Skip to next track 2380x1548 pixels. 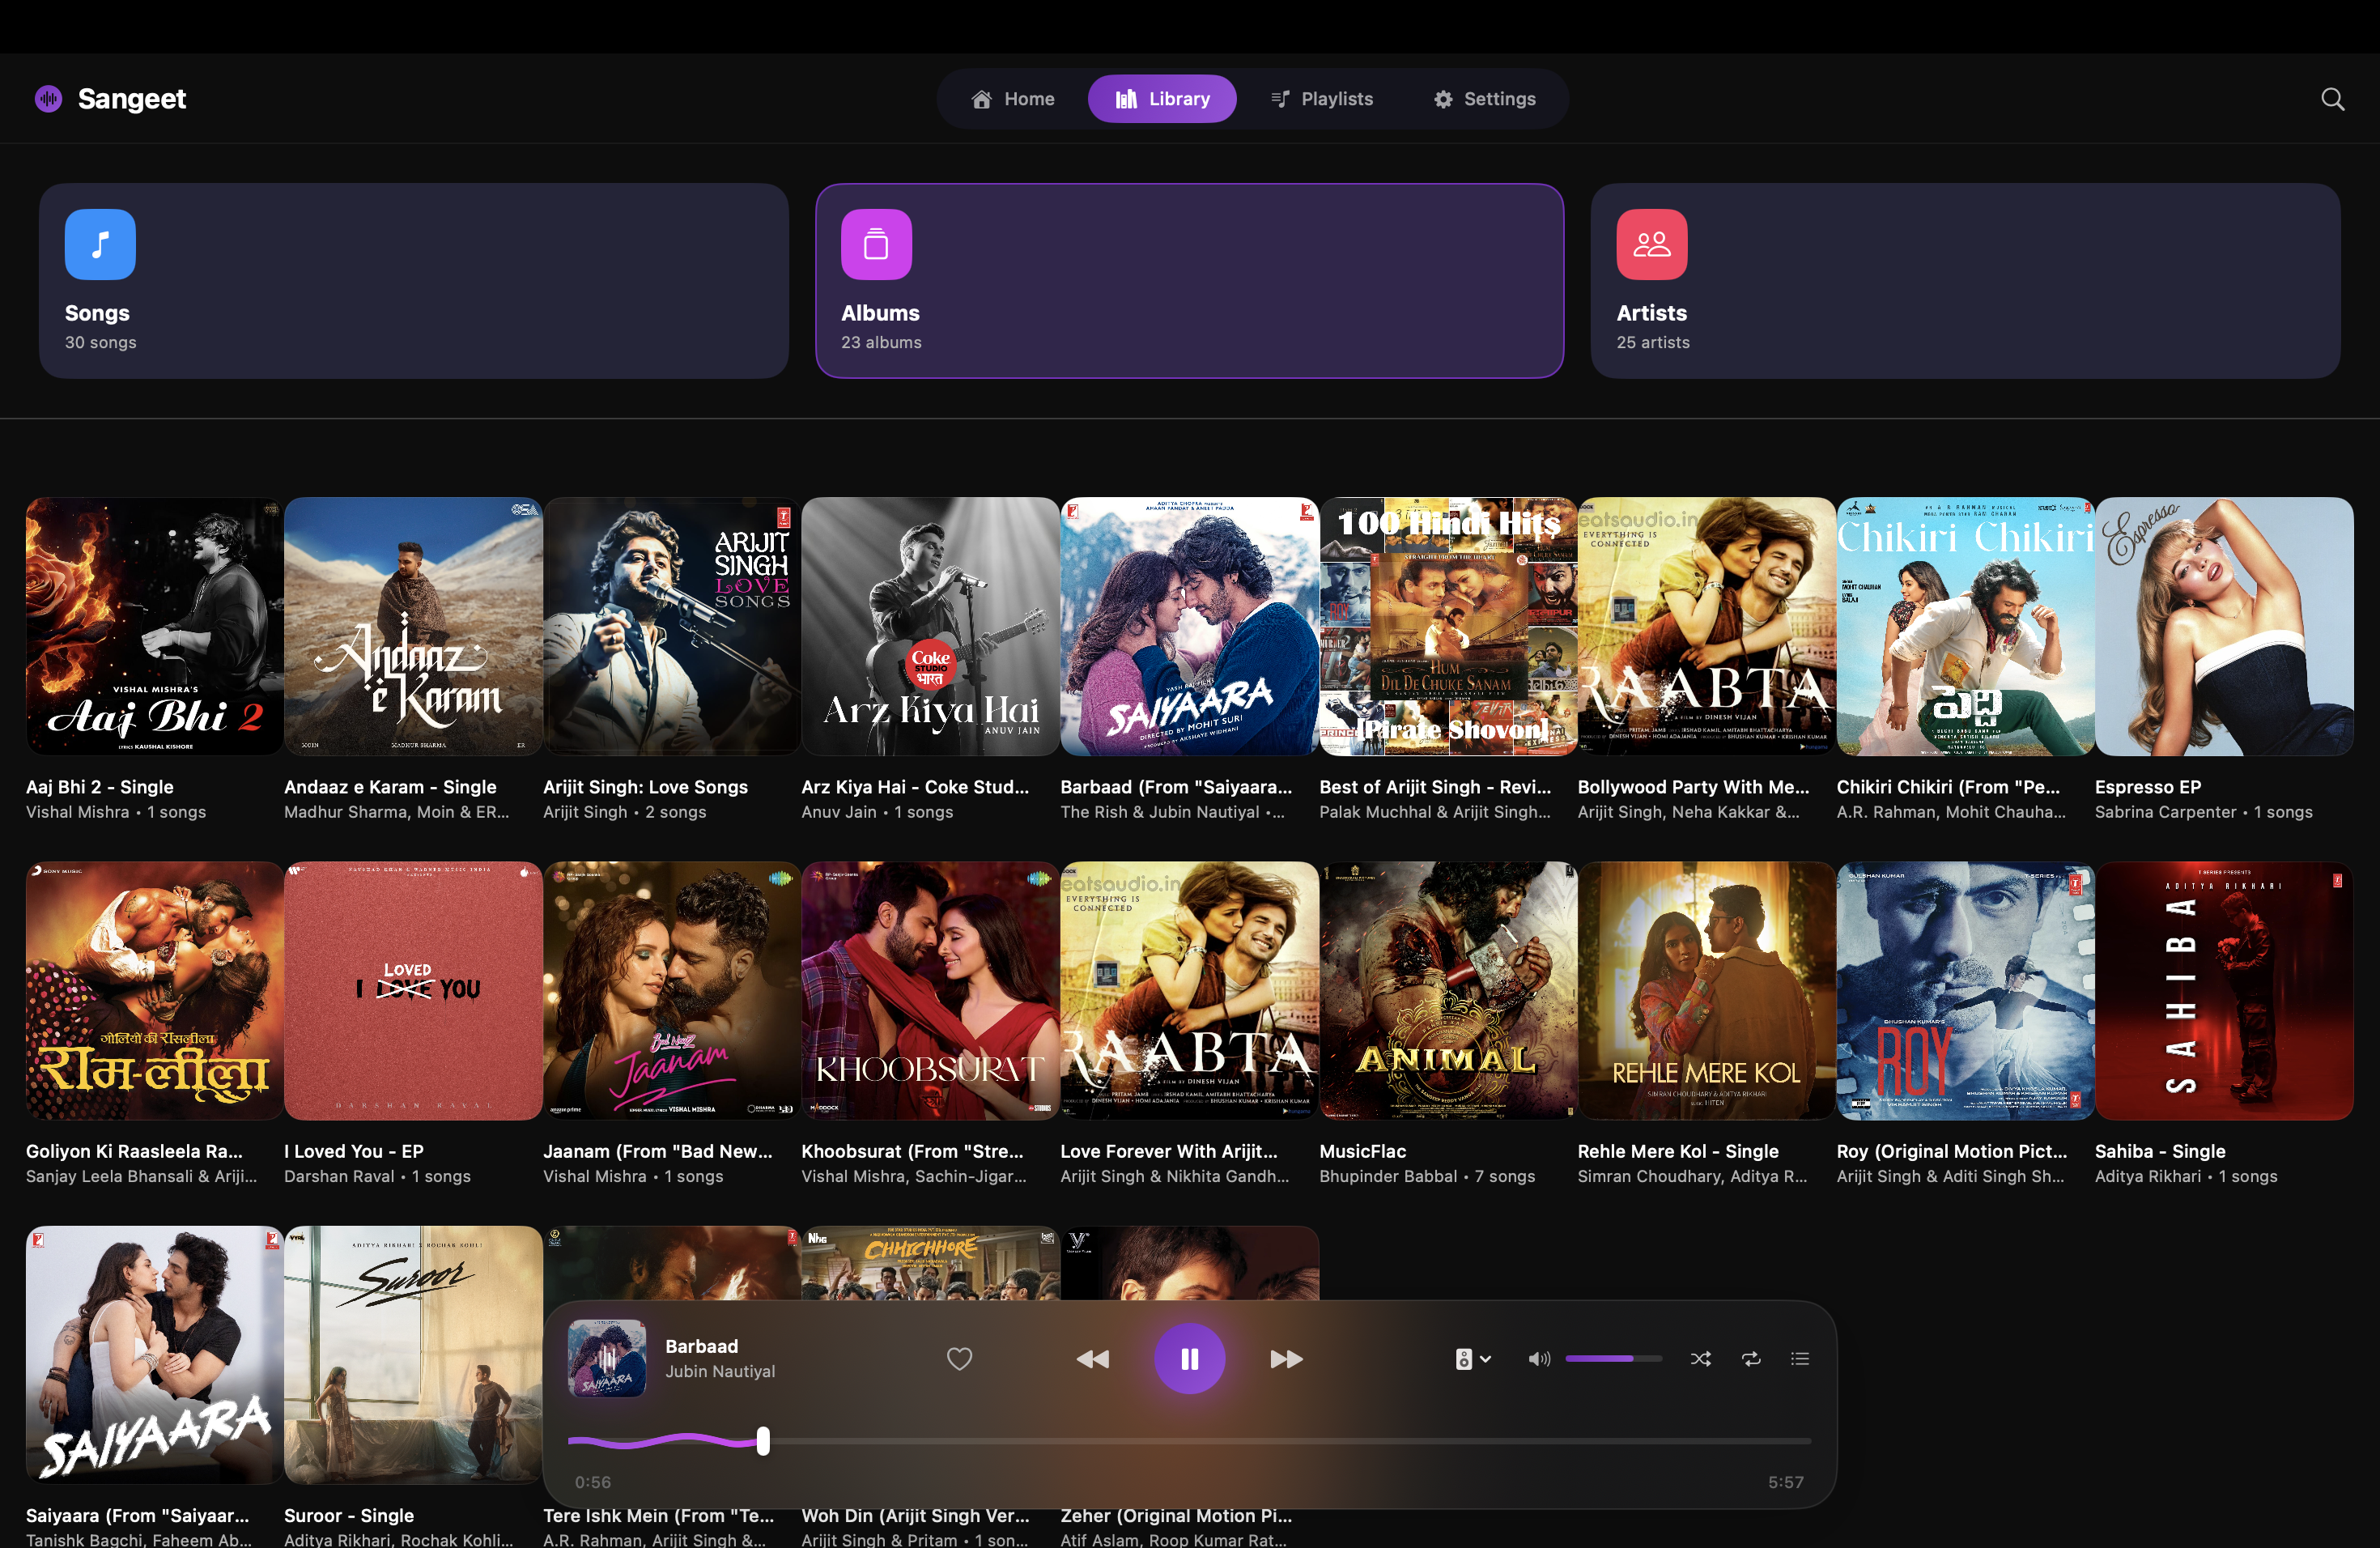click(x=1286, y=1358)
